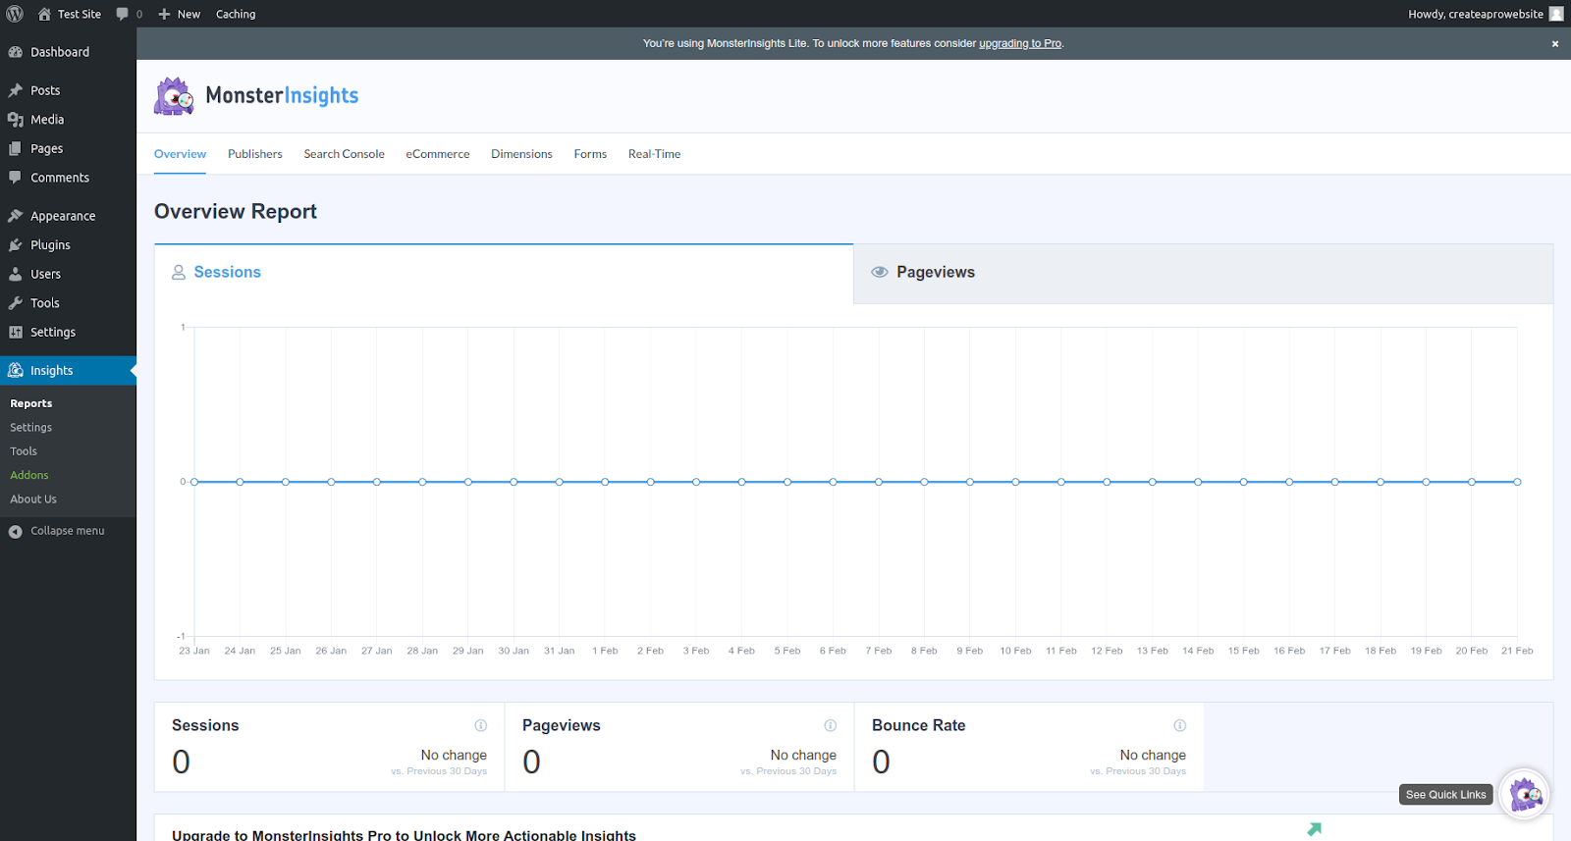The image size is (1571, 841).
Task: Click the Sessions person icon
Action: point(179,273)
